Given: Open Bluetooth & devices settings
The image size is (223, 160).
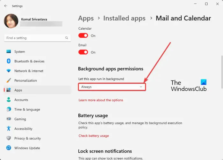Looking at the screenshot, I should [37, 61].
